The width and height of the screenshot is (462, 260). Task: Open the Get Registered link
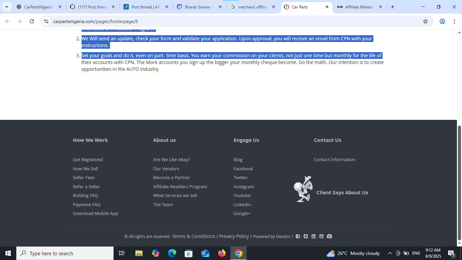(88, 159)
